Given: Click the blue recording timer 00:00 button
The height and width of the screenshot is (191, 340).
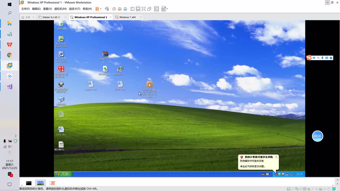Looking at the screenshot, I should point(317,136).
